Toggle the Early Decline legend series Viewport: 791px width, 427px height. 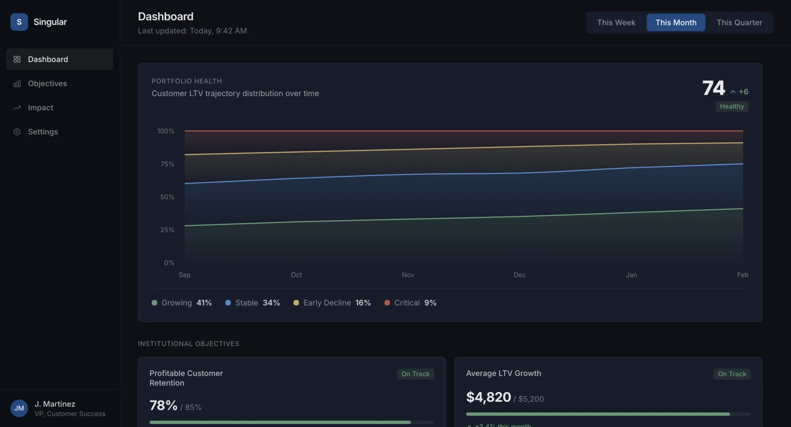pos(332,303)
